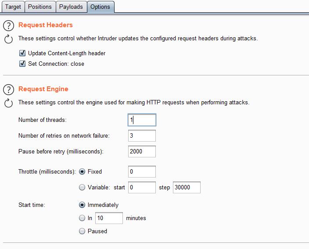
Task: Click the Options tab
Action: click(101, 7)
